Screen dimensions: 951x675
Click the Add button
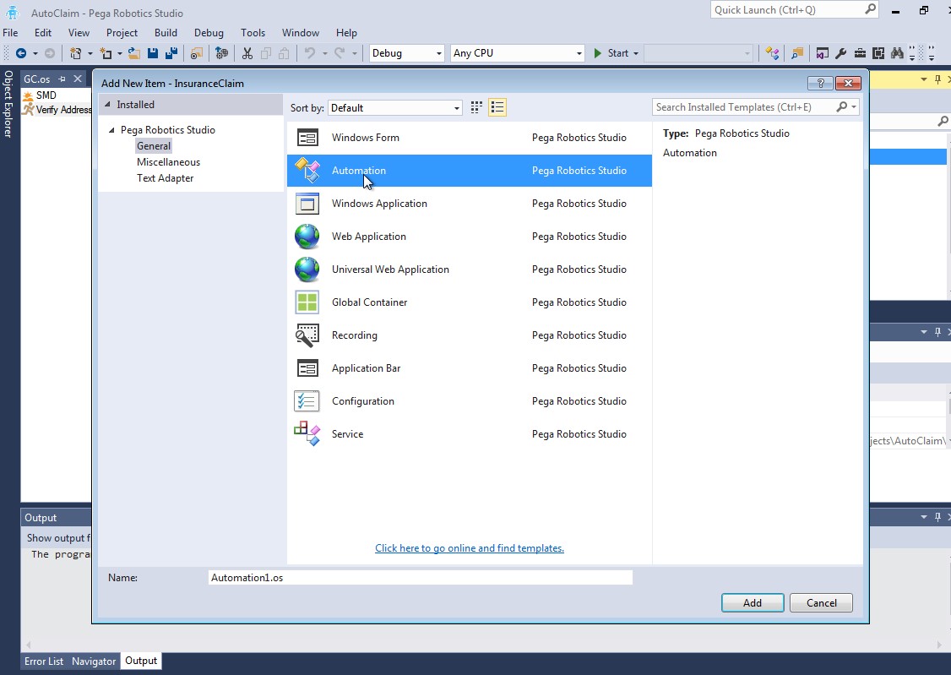point(751,602)
